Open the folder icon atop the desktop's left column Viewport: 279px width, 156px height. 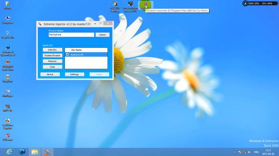pyautogui.click(x=7, y=5)
